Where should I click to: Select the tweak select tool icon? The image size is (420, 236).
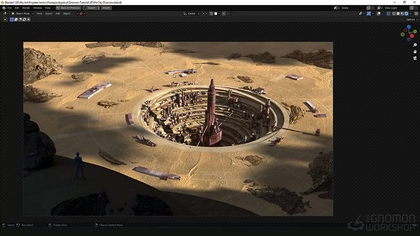point(5,19)
